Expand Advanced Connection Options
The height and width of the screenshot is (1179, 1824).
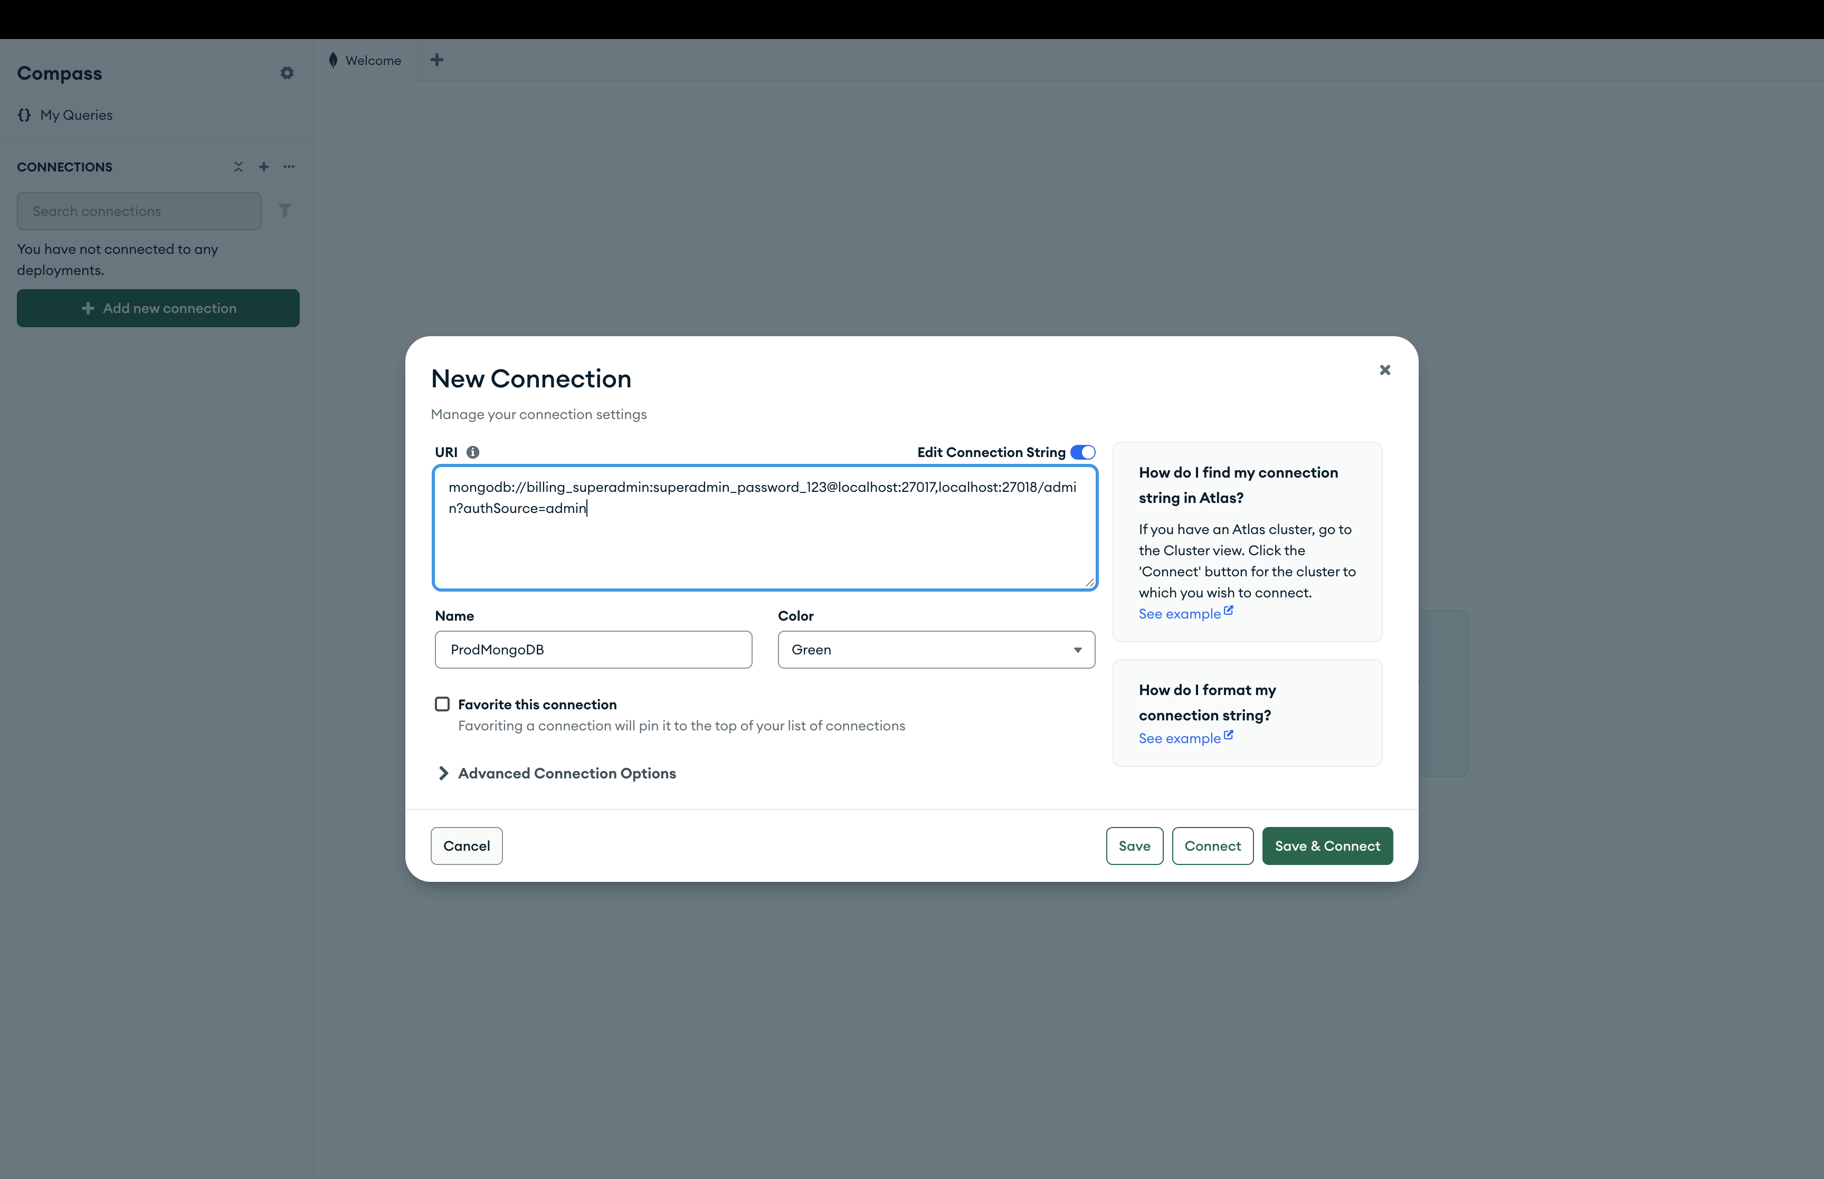(x=566, y=773)
